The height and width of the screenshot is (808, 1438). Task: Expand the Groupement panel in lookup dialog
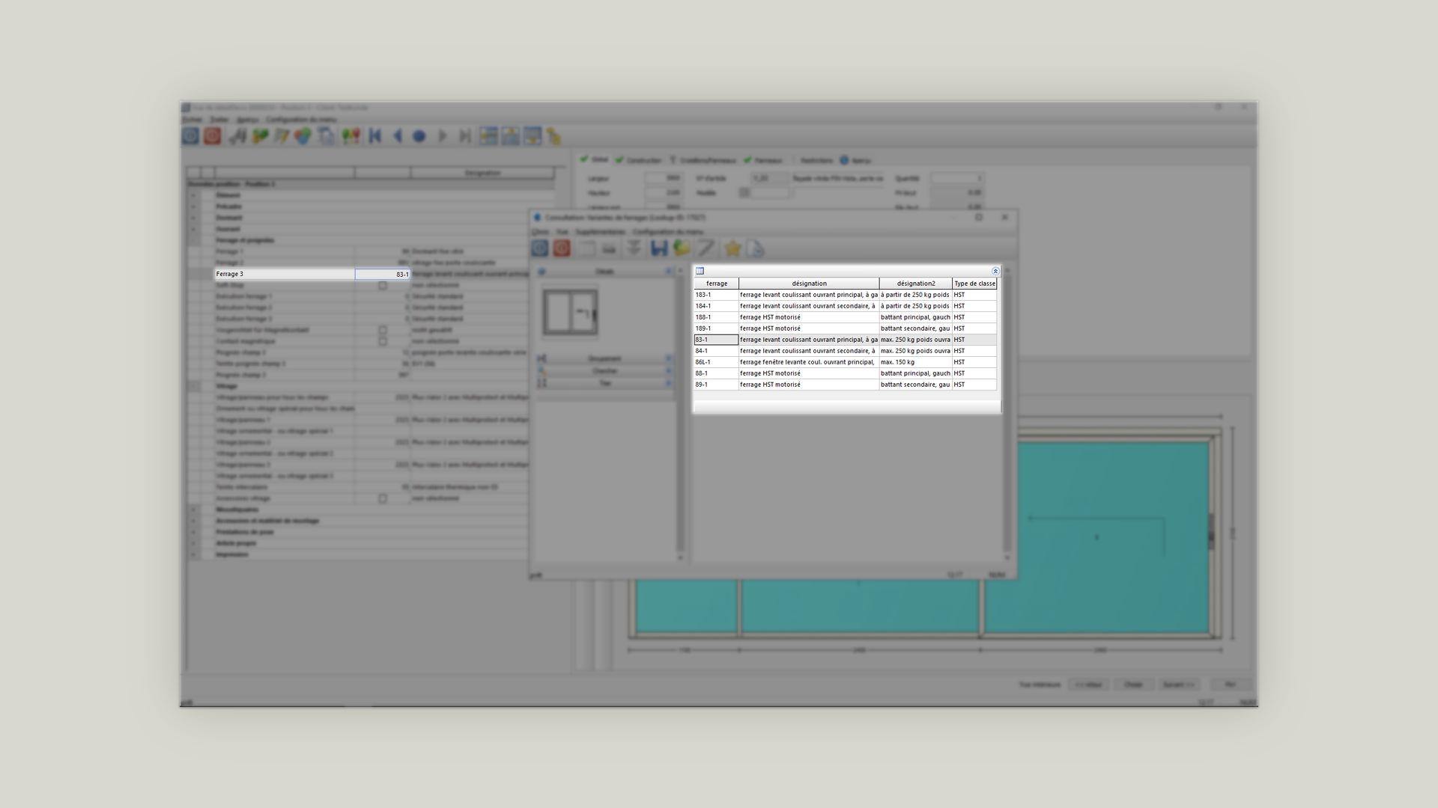pos(604,359)
